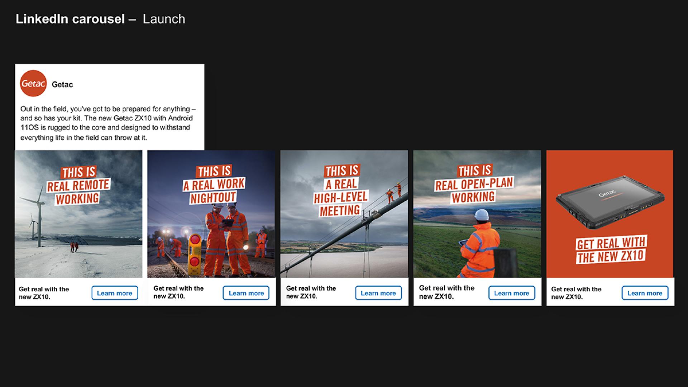Click Learn more under the high-level meeting card
This screenshot has height=387, width=688.
click(378, 293)
